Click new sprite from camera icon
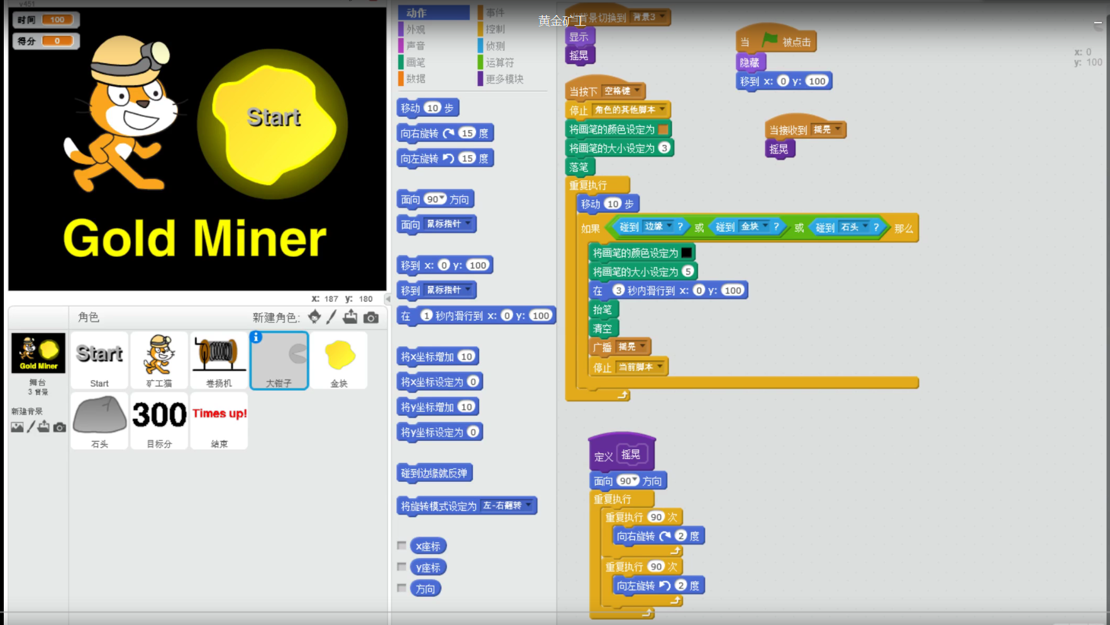 (371, 318)
